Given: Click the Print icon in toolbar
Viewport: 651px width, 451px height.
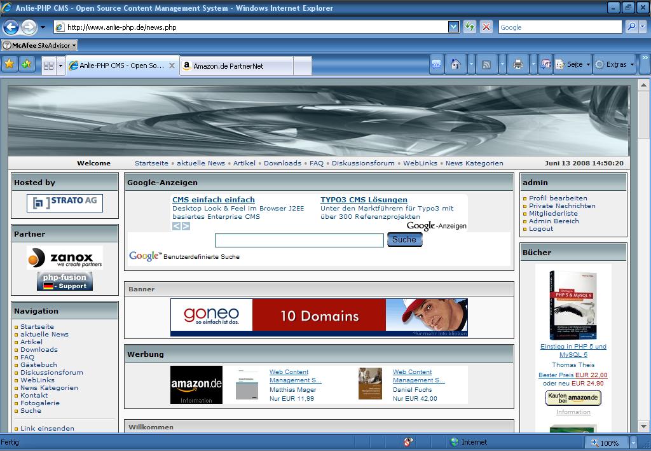Looking at the screenshot, I should 517,64.
